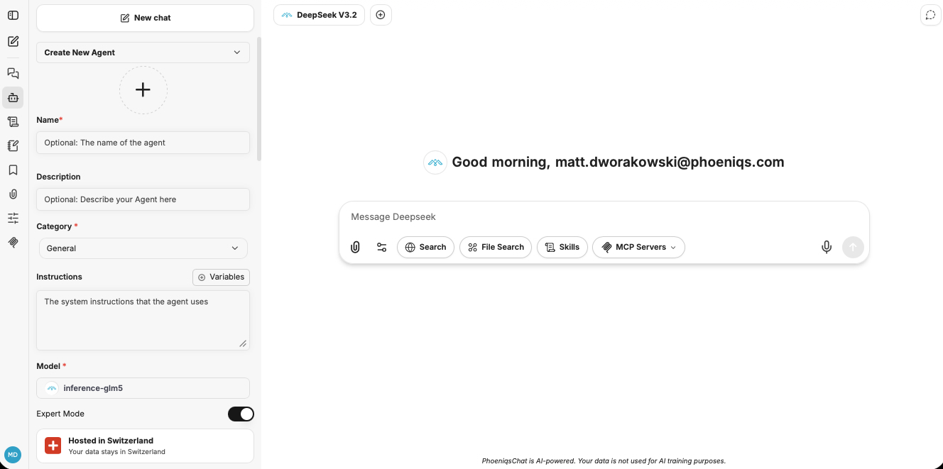Image resolution: width=943 pixels, height=469 pixels.
Task: Open the MD user avatar menu
Action: point(13,454)
